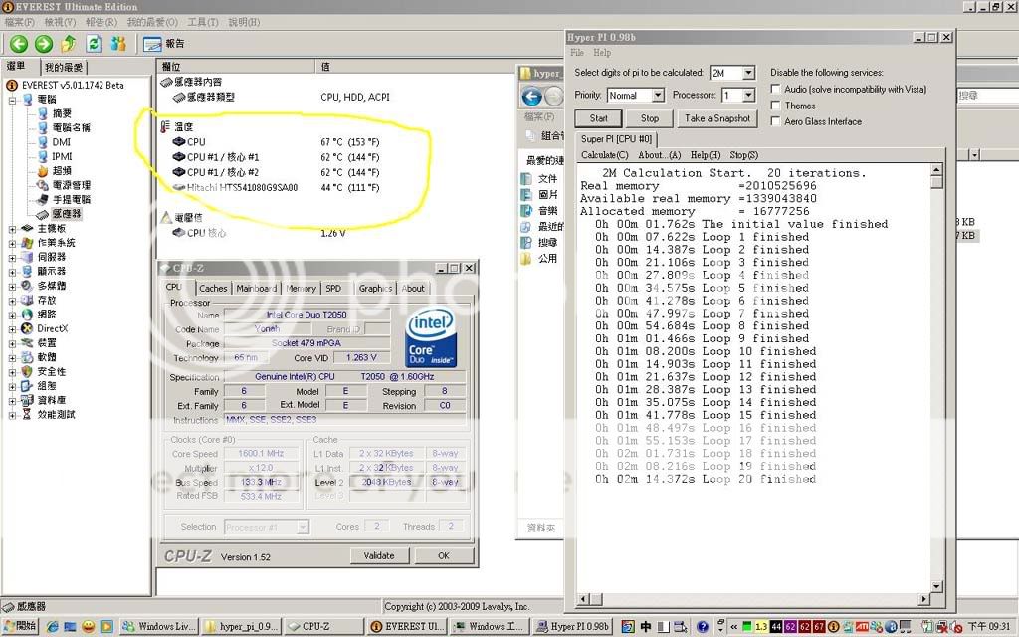
Task: Go up one level using the yellow up arrow
Action: 69,44
